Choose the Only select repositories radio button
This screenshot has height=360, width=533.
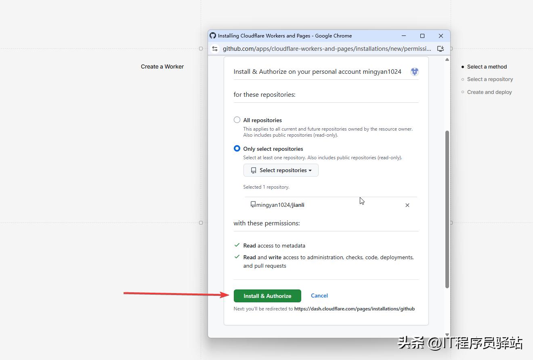237,148
